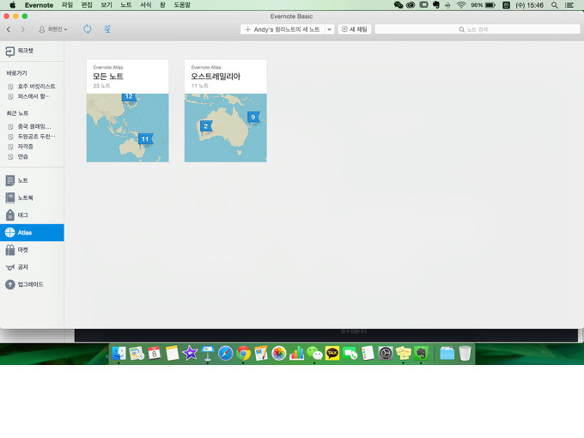Open the Wi-Fi status menu
Screen dimensions: 584x438
click(461, 5)
